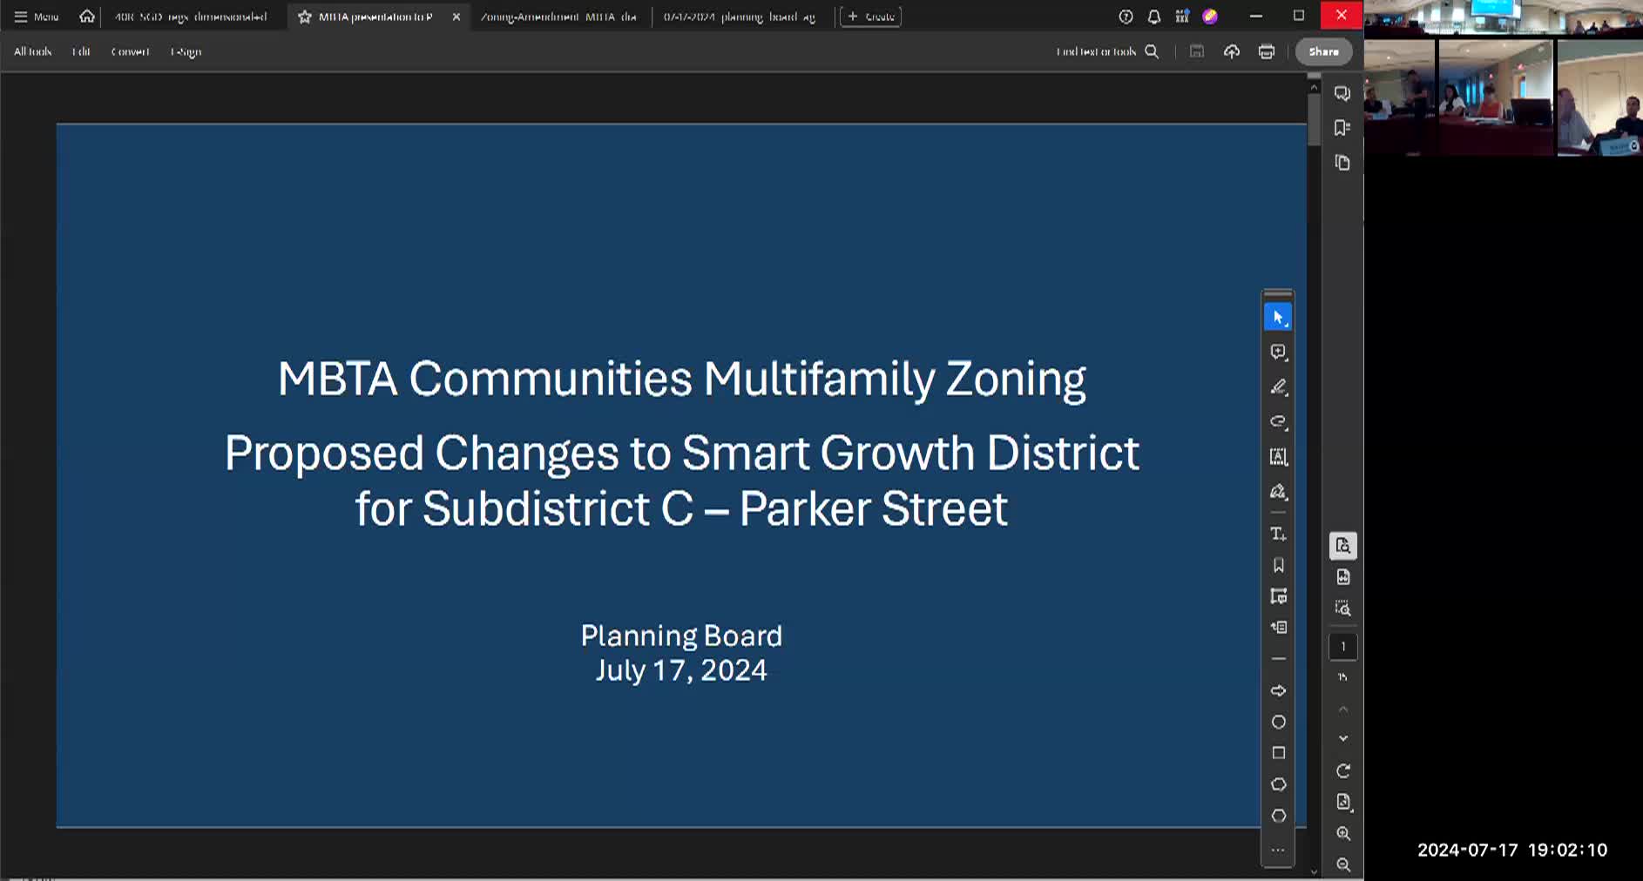
Task: Toggle the highlighted page view icon
Action: (1342, 546)
